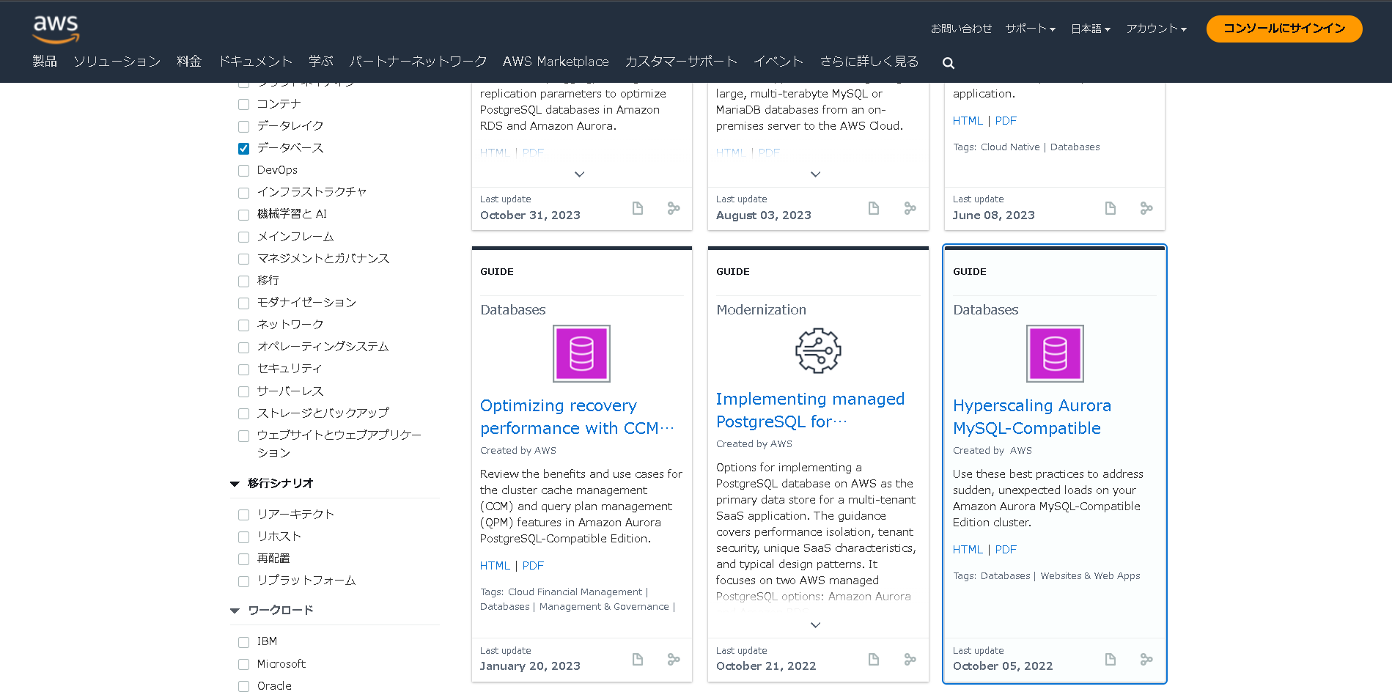1392x700 pixels.
Task: Click share icon on October 05, 2022 card
Action: tap(1146, 660)
